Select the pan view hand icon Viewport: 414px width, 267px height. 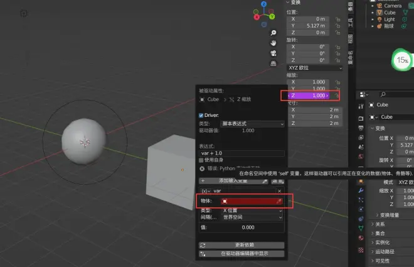coord(273,43)
